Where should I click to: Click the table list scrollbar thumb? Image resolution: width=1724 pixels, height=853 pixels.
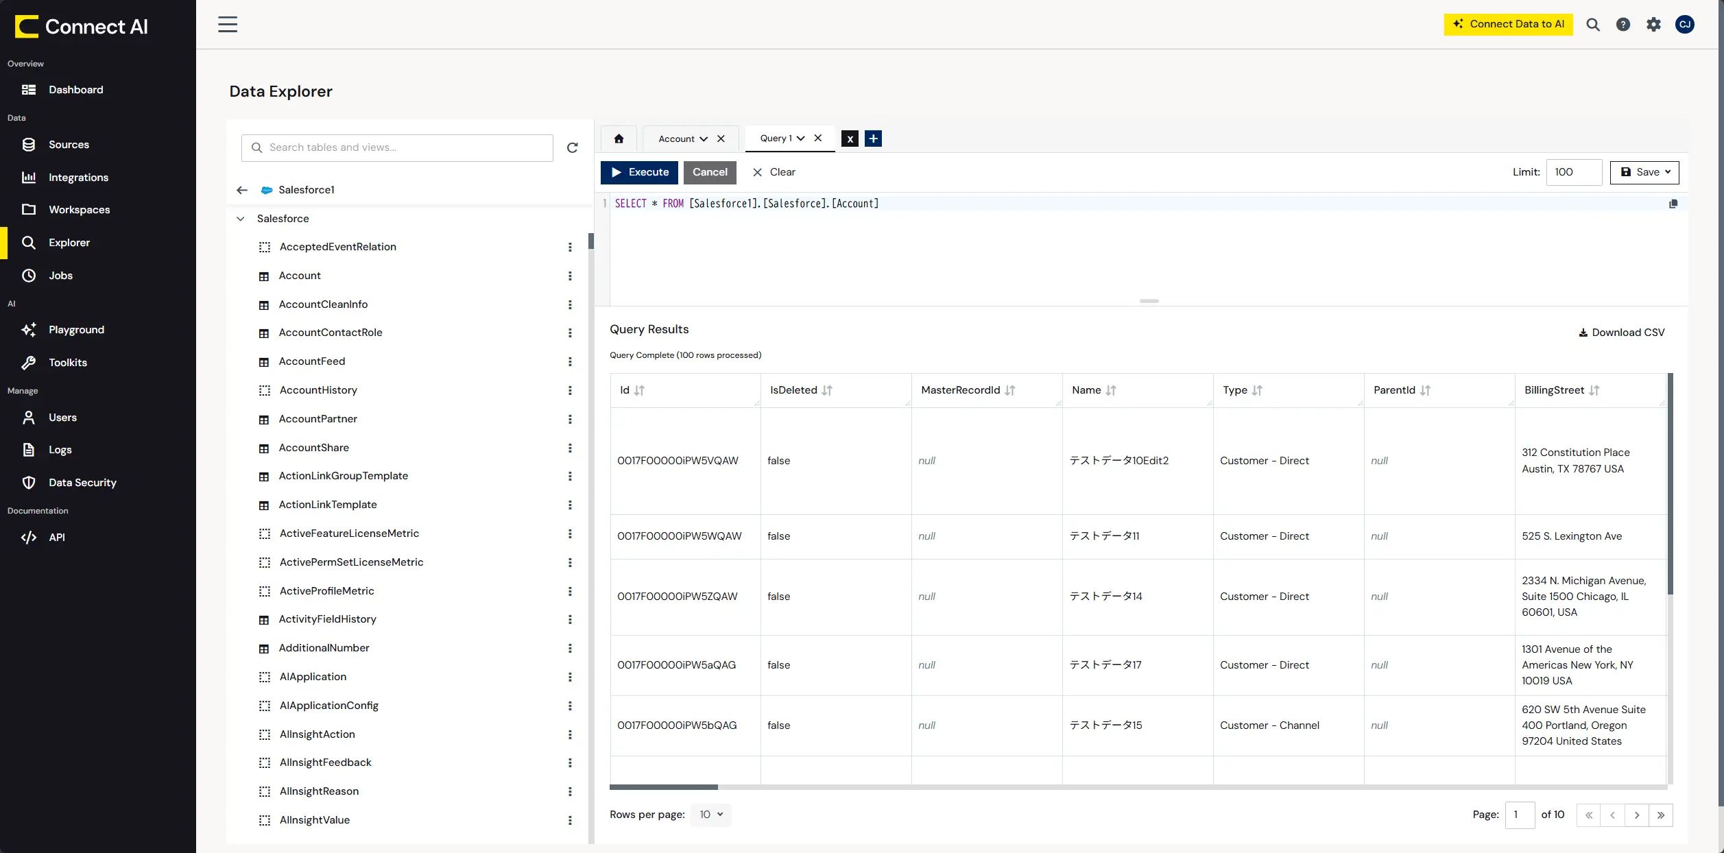tap(590, 241)
